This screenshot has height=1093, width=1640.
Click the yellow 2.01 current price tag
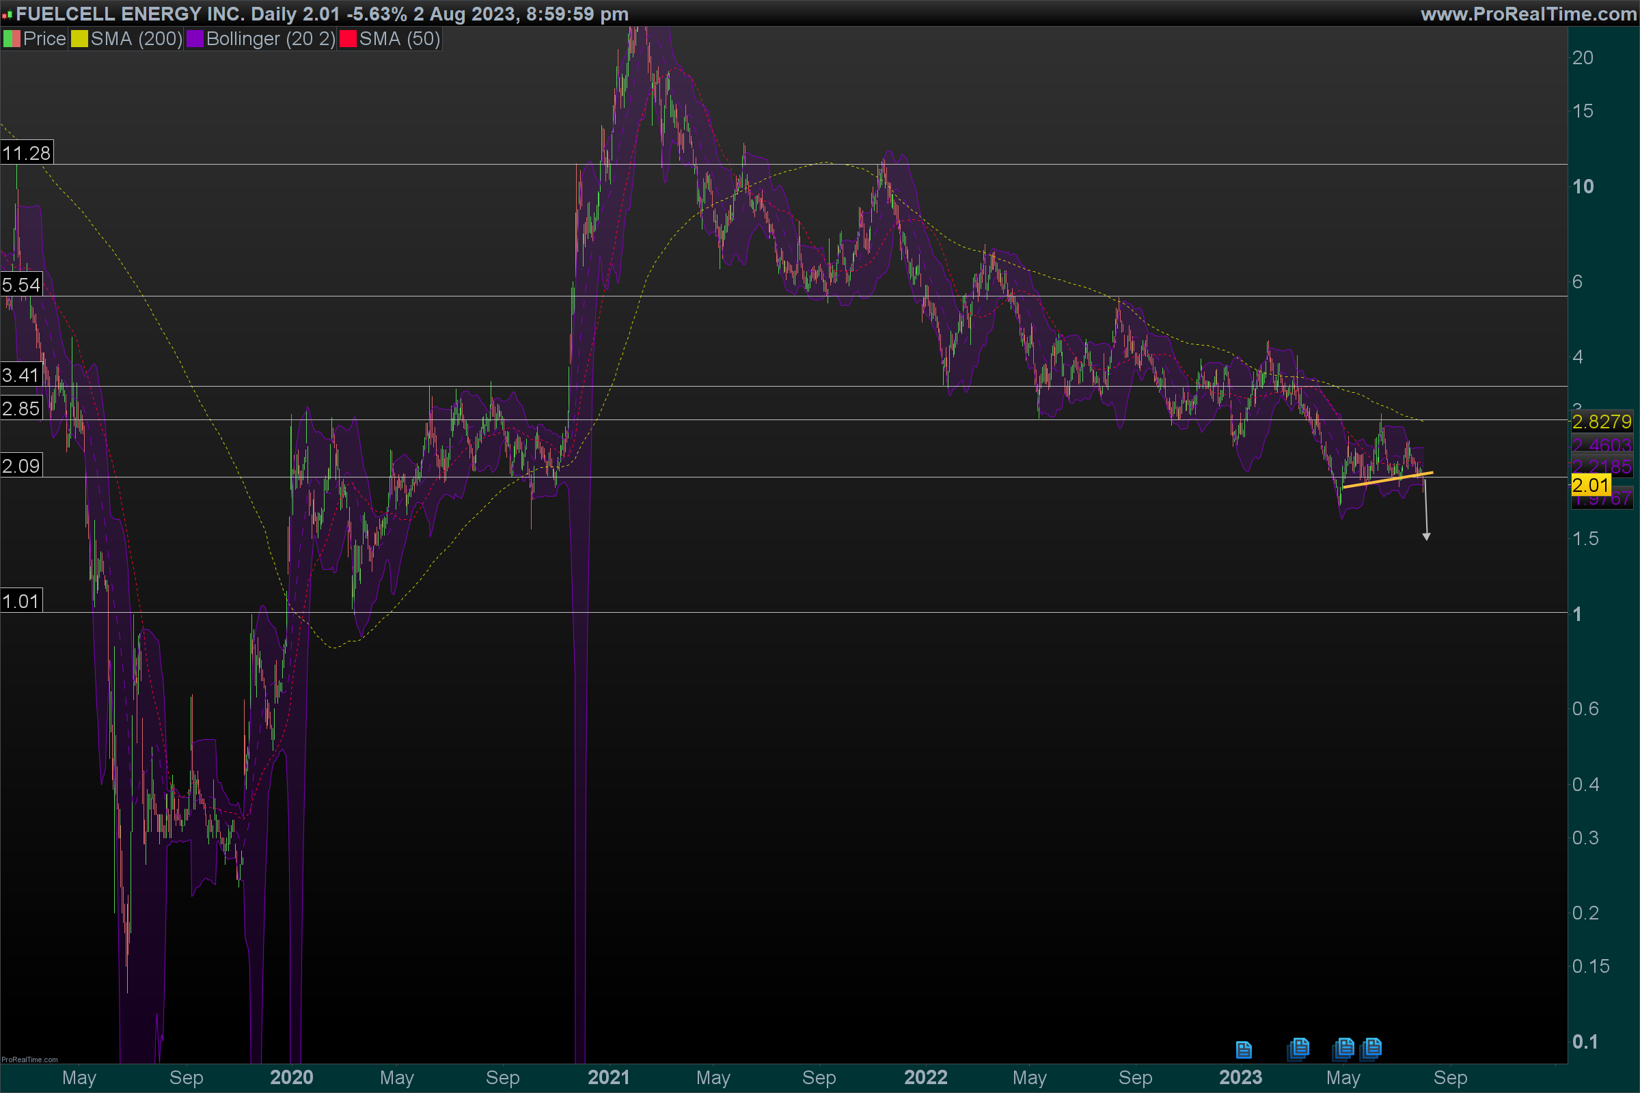coord(1590,485)
